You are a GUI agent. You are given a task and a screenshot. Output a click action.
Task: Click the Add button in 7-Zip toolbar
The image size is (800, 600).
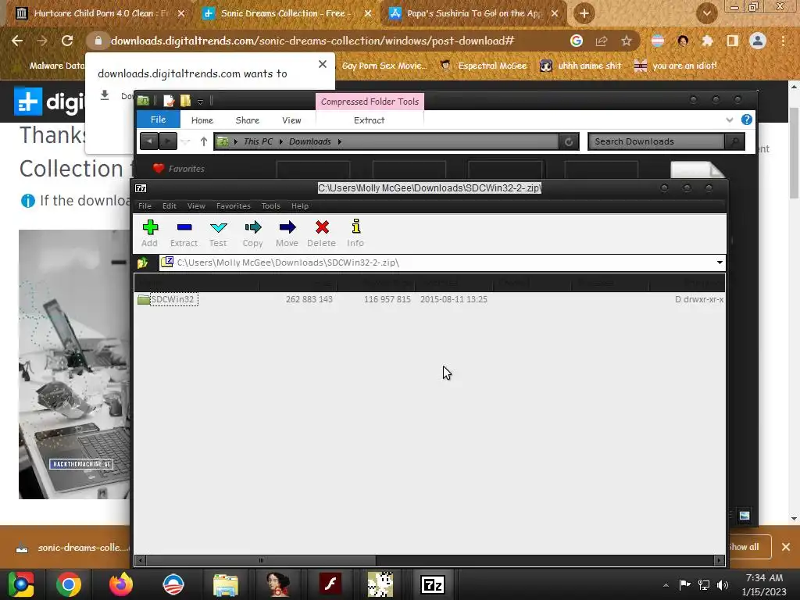pyautogui.click(x=150, y=233)
